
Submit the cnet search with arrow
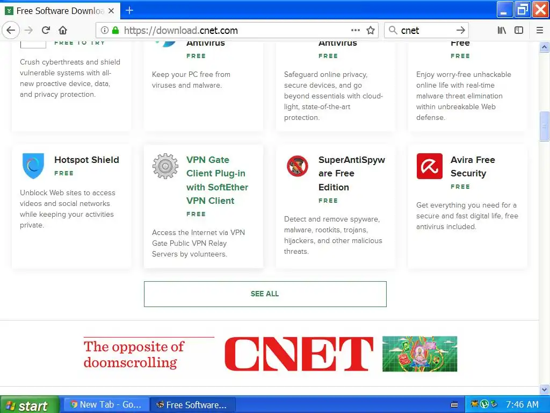(x=460, y=30)
